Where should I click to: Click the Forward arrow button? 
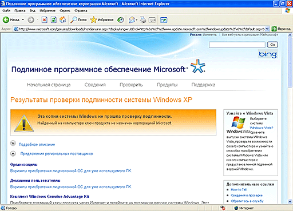(x=31, y=19)
